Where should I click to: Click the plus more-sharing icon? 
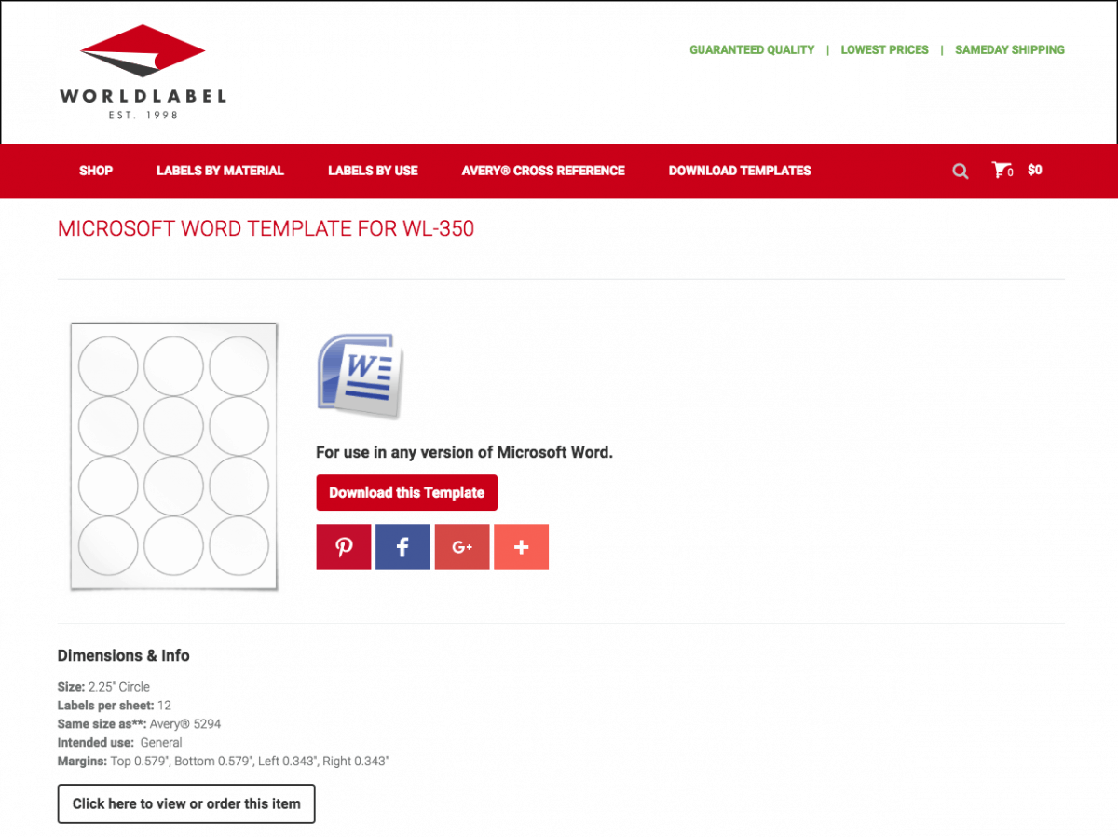tap(521, 547)
